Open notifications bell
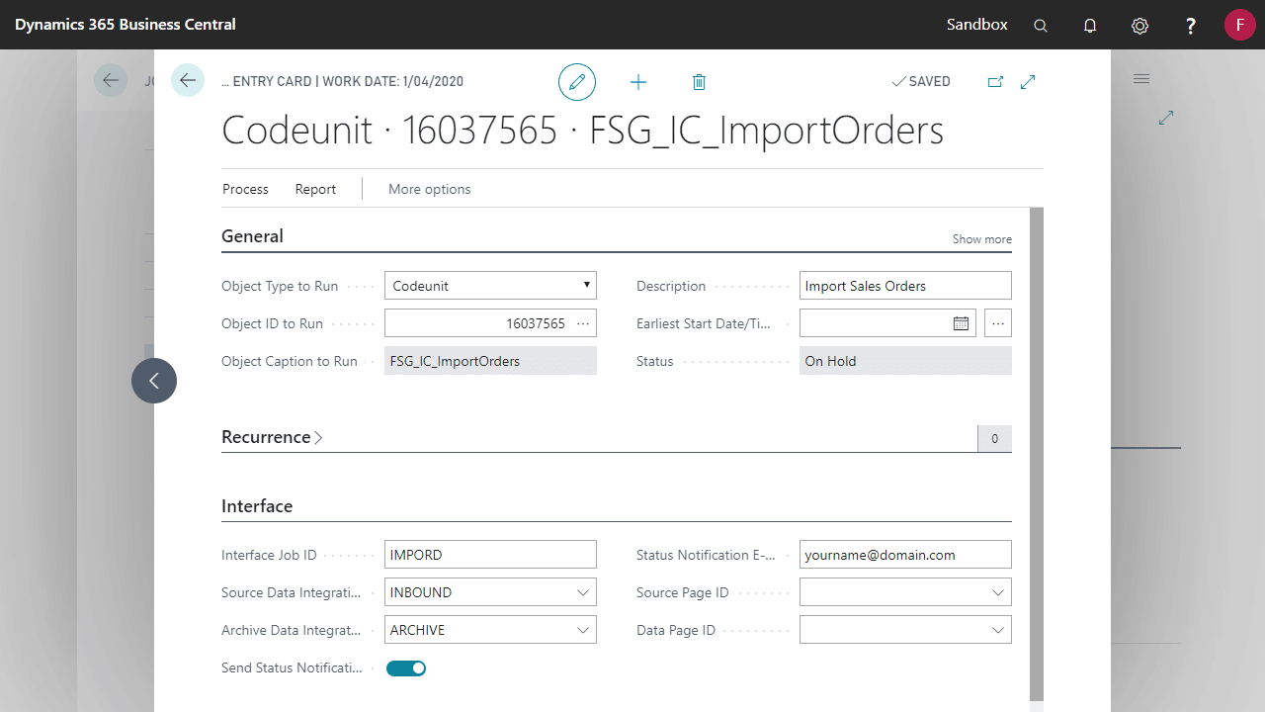 pos(1090,26)
